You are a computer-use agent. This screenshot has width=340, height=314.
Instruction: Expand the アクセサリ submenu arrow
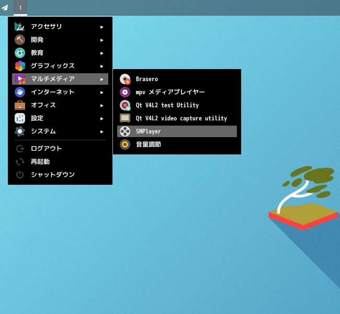(x=101, y=27)
